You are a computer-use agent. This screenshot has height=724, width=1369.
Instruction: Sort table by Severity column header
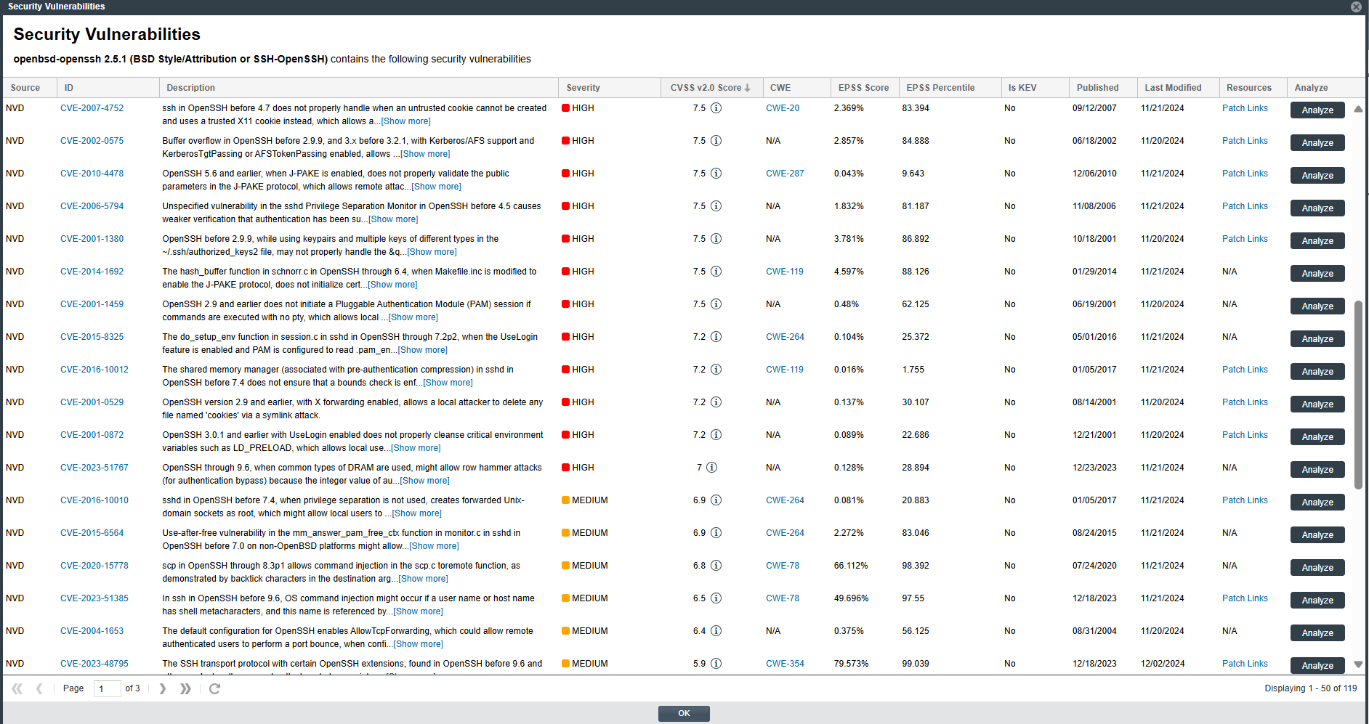583,88
